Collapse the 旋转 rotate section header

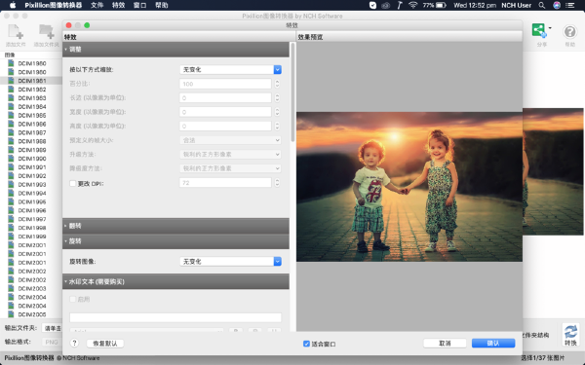tap(175, 241)
